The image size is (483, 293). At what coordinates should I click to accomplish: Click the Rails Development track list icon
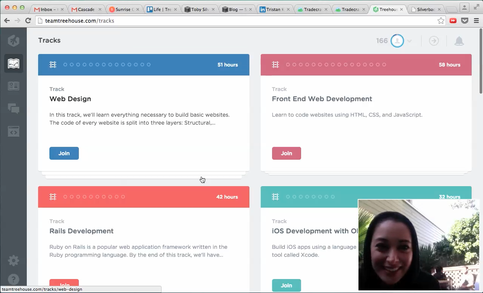[x=53, y=197]
